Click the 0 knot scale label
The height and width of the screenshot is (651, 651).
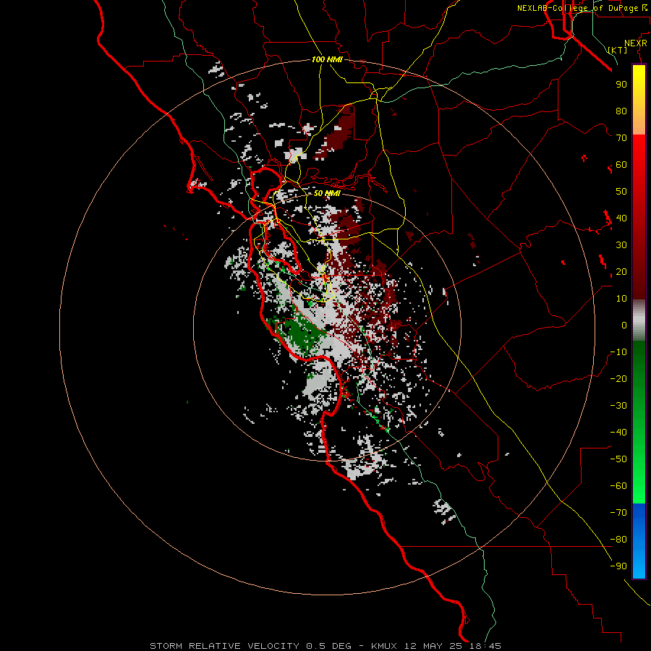pos(624,325)
